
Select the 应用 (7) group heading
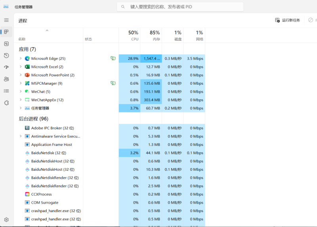coord(27,49)
